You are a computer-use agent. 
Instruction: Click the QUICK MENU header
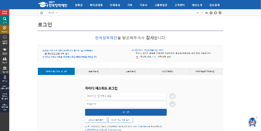(x=5, y=12)
